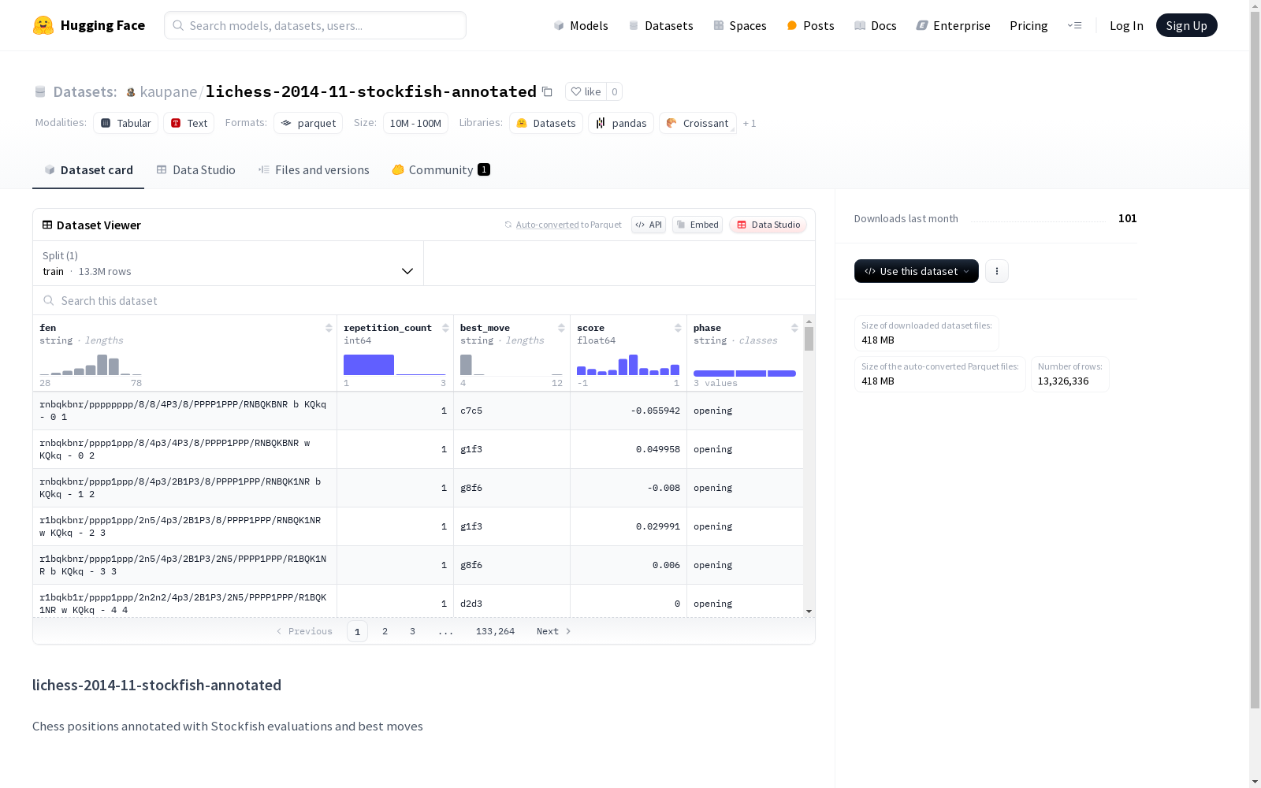Click the Sign Up button
Image resolution: width=1261 pixels, height=788 pixels.
click(1186, 25)
